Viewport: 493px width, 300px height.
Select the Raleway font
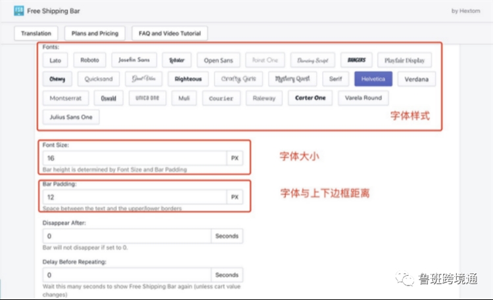[x=264, y=98]
